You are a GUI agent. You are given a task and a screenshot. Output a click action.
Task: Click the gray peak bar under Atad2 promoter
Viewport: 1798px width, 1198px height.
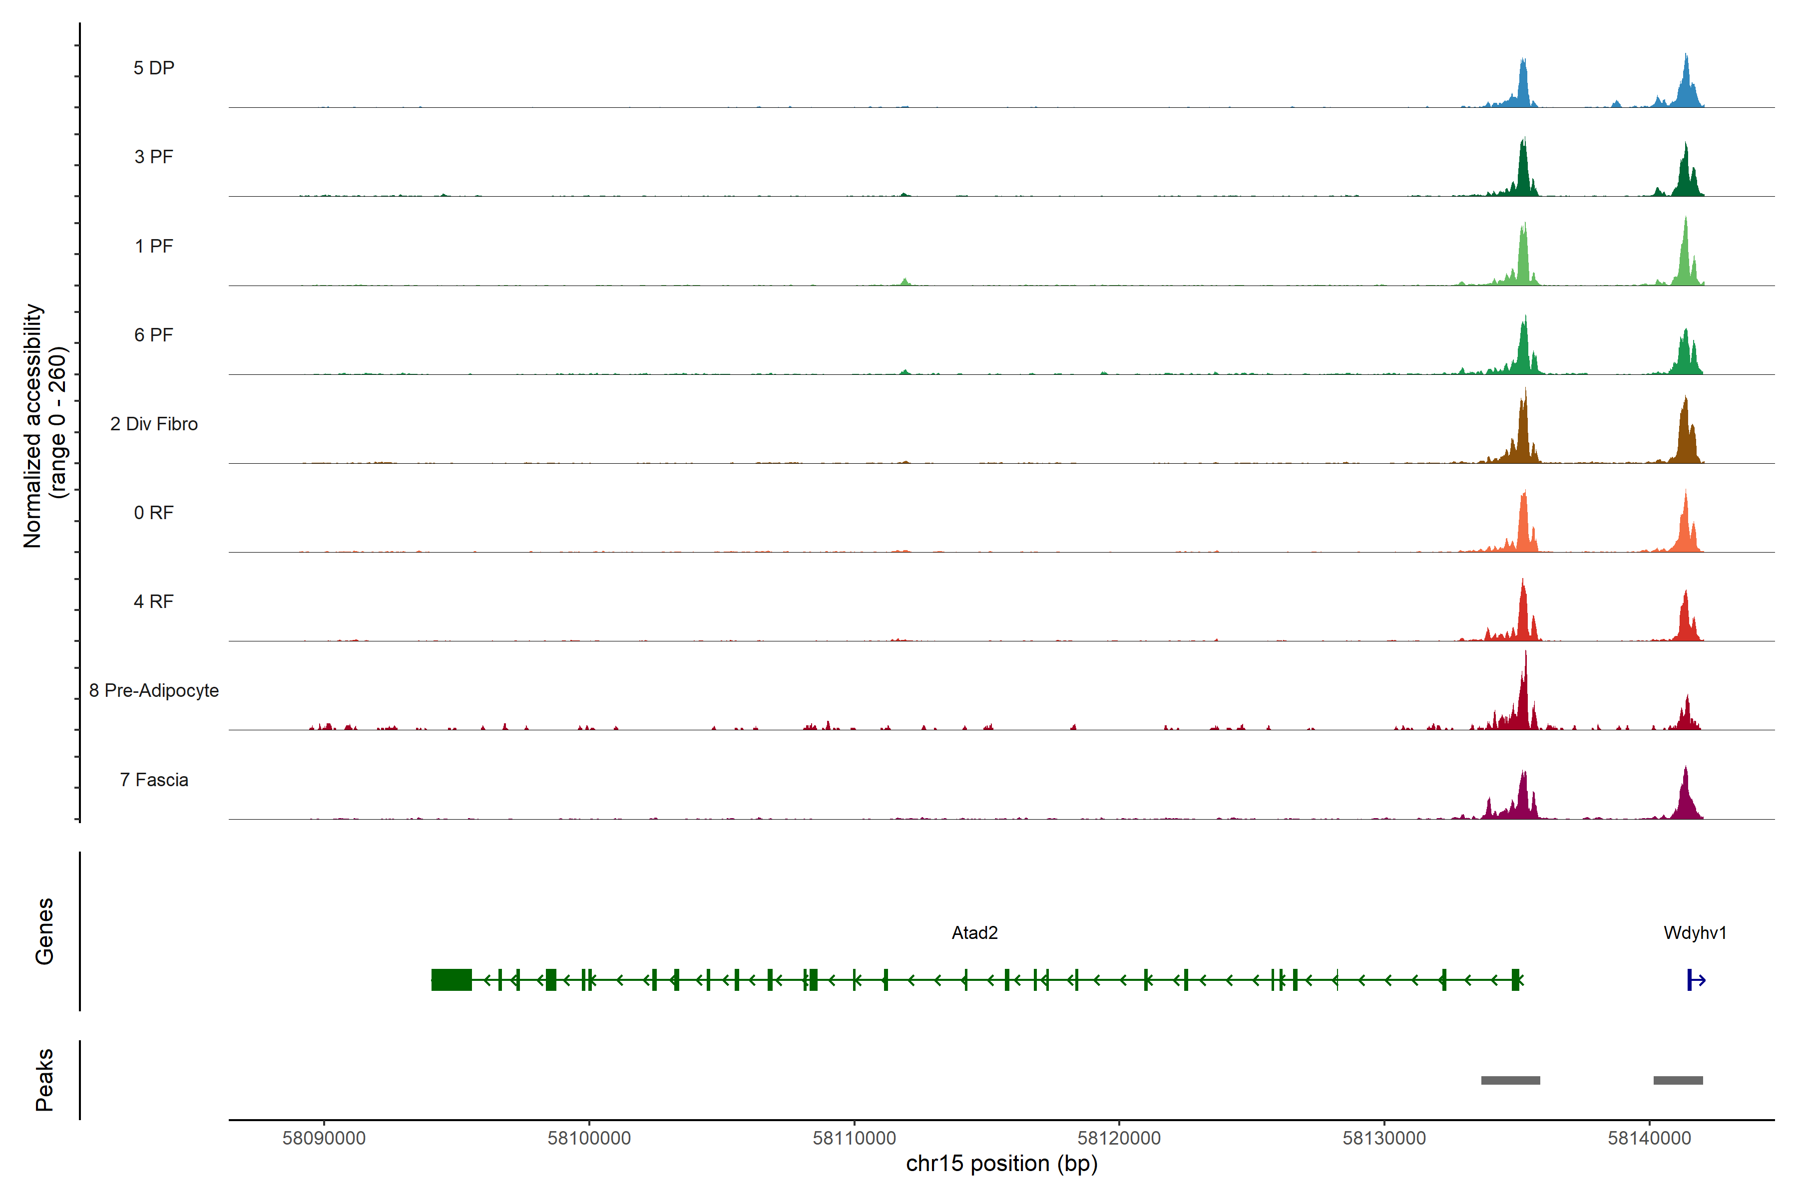pyautogui.click(x=1510, y=1080)
